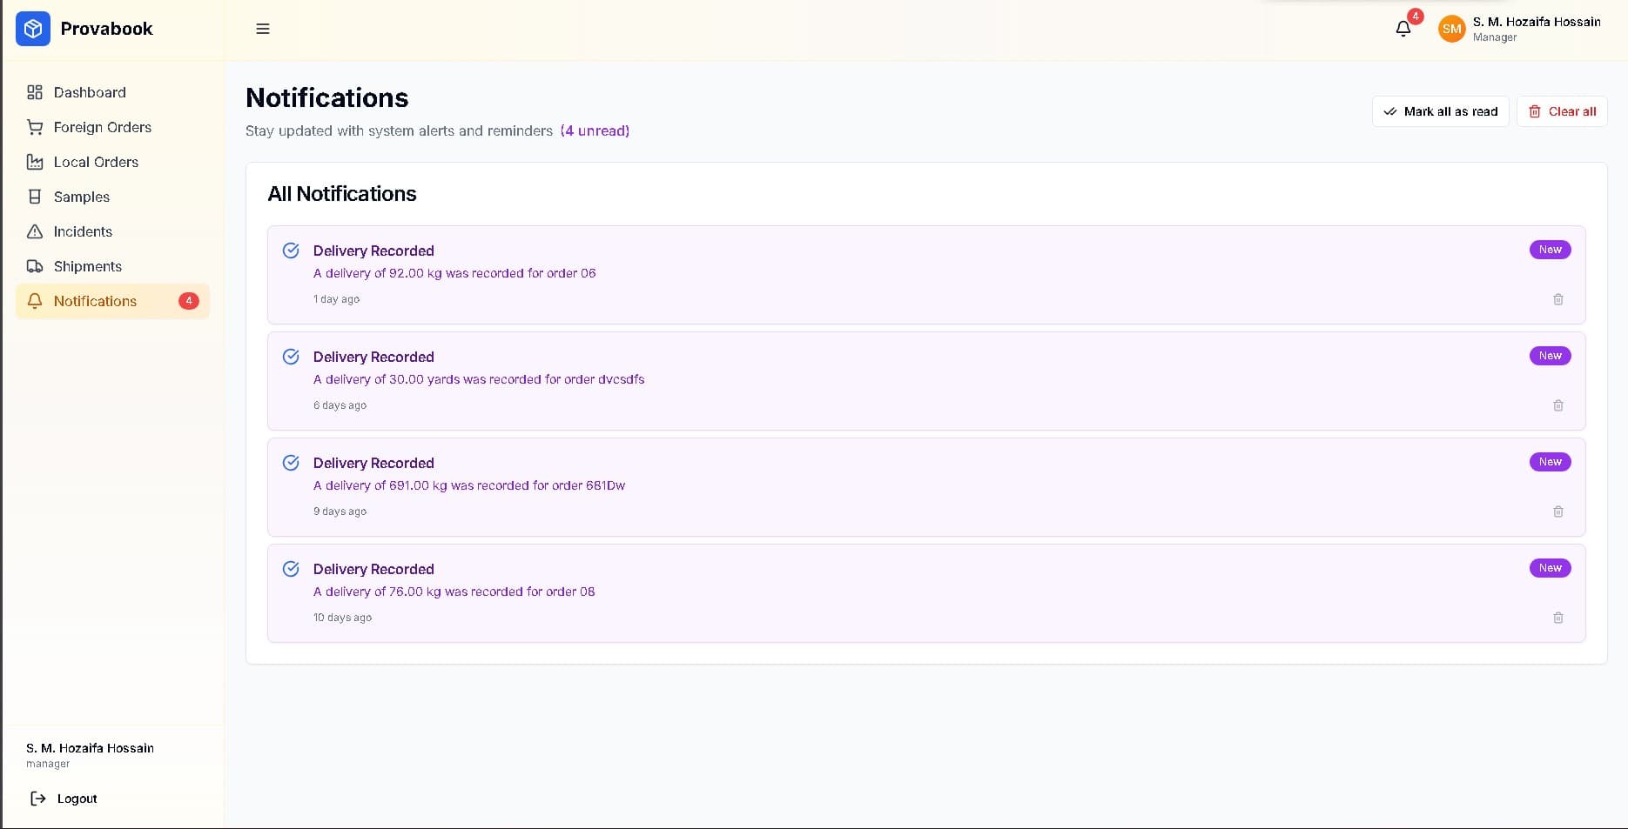Click the '6 days ago' timestamp
1628x829 pixels.
click(340, 405)
